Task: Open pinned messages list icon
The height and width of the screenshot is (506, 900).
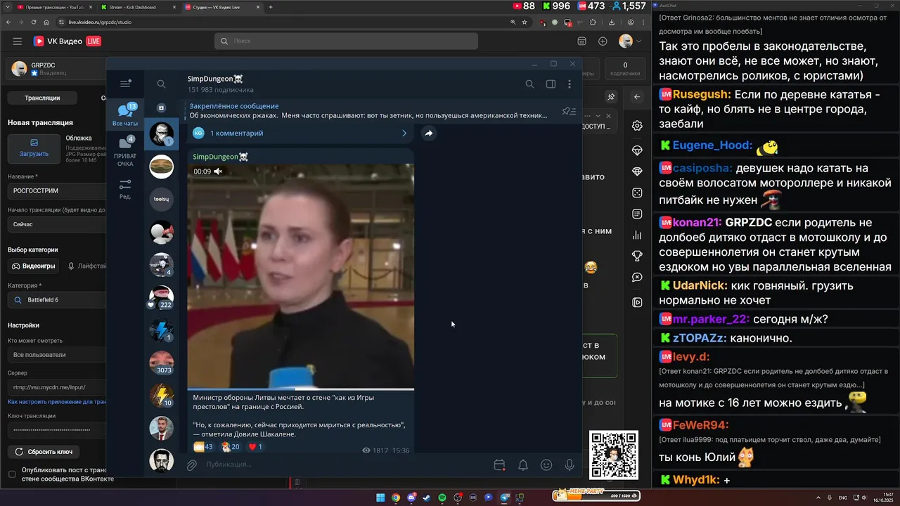Action: tap(569, 111)
